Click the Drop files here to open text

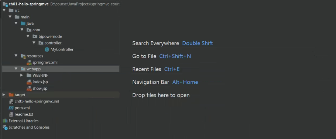[161, 95]
